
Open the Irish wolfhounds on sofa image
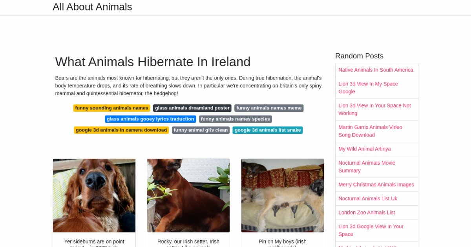(283, 195)
